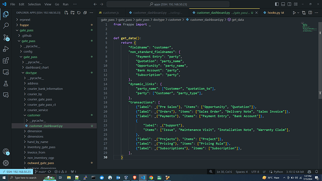This screenshot has width=322, height=181.
Task: Click the code minimap preview
Action: click(309, 27)
